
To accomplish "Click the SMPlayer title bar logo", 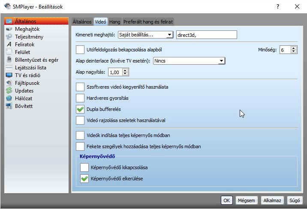I will [7, 6].
